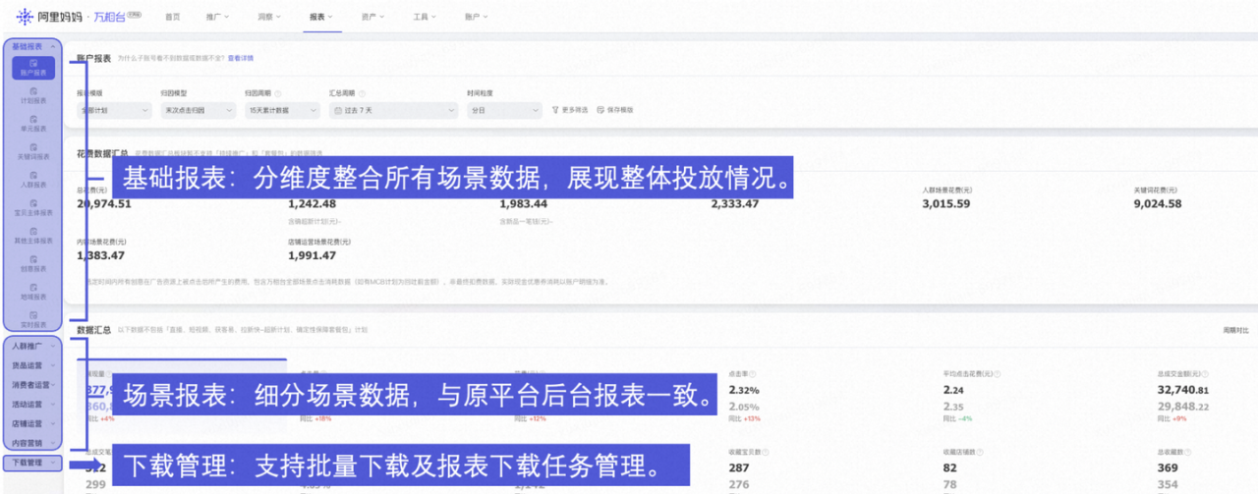
Task: Click the 保存模版 save icon
Action: point(600,110)
